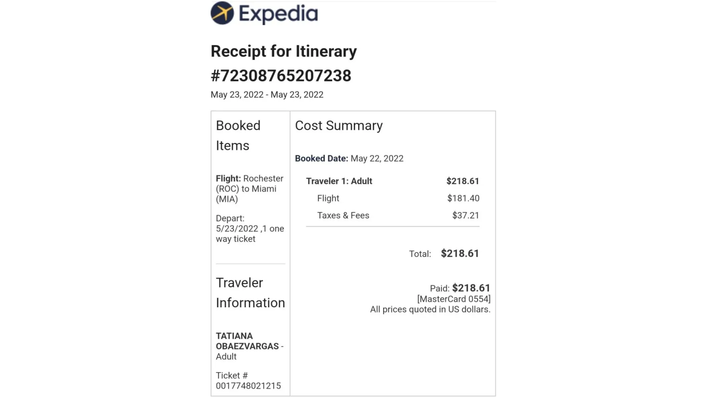
Task: Click the "Taxes & Fees" label
Action: 343,216
